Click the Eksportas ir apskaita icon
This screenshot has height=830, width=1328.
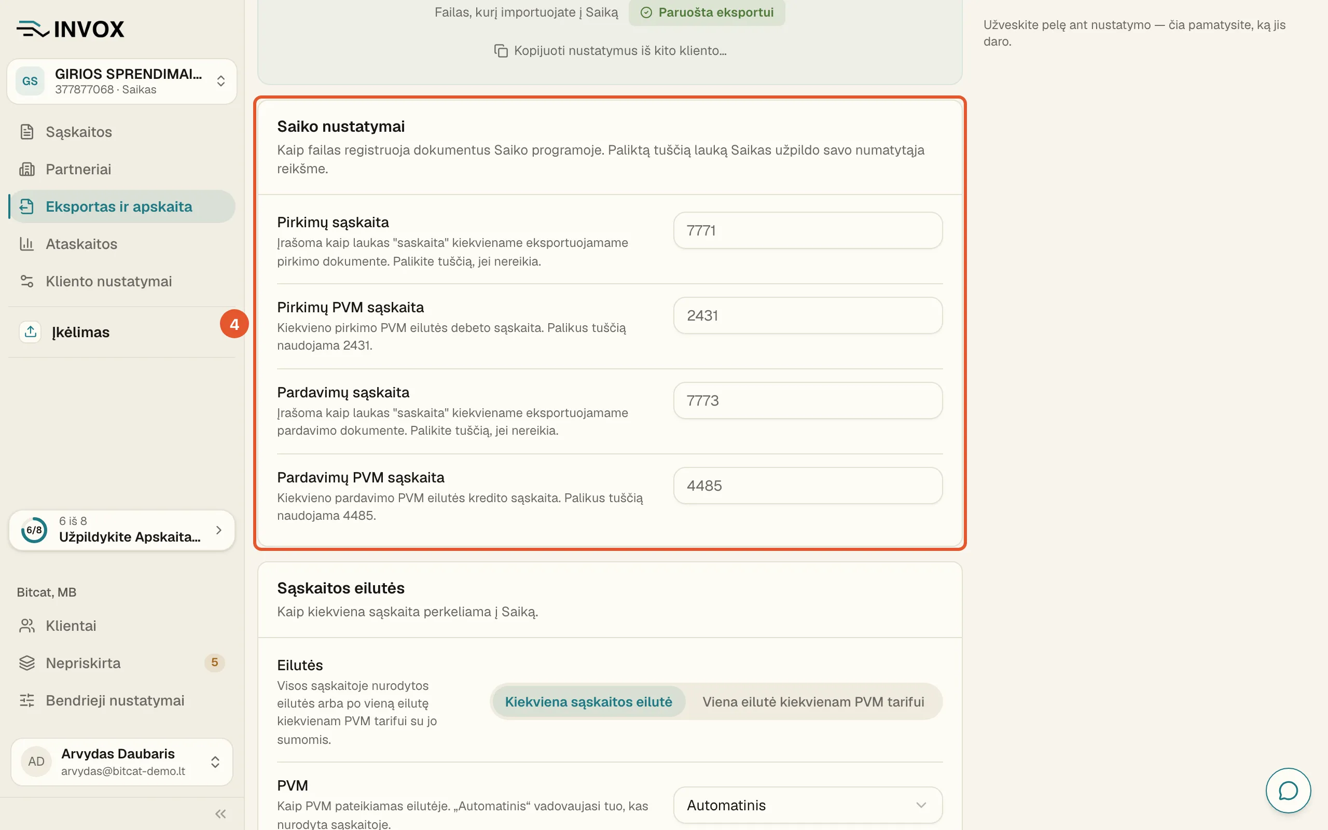click(x=27, y=206)
